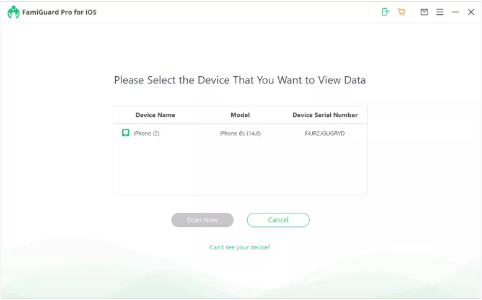This screenshot has height=300, width=482.
Task: Open the hamburger menu
Action: click(440, 12)
